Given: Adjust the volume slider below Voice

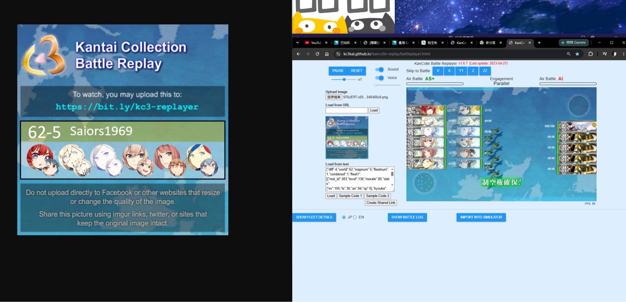Looking at the screenshot, I should (x=387, y=85).
